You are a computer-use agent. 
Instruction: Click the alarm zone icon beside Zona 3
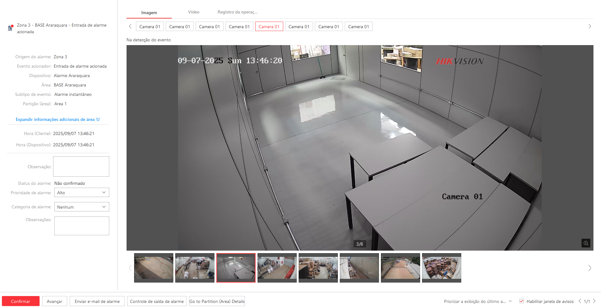(10, 28)
